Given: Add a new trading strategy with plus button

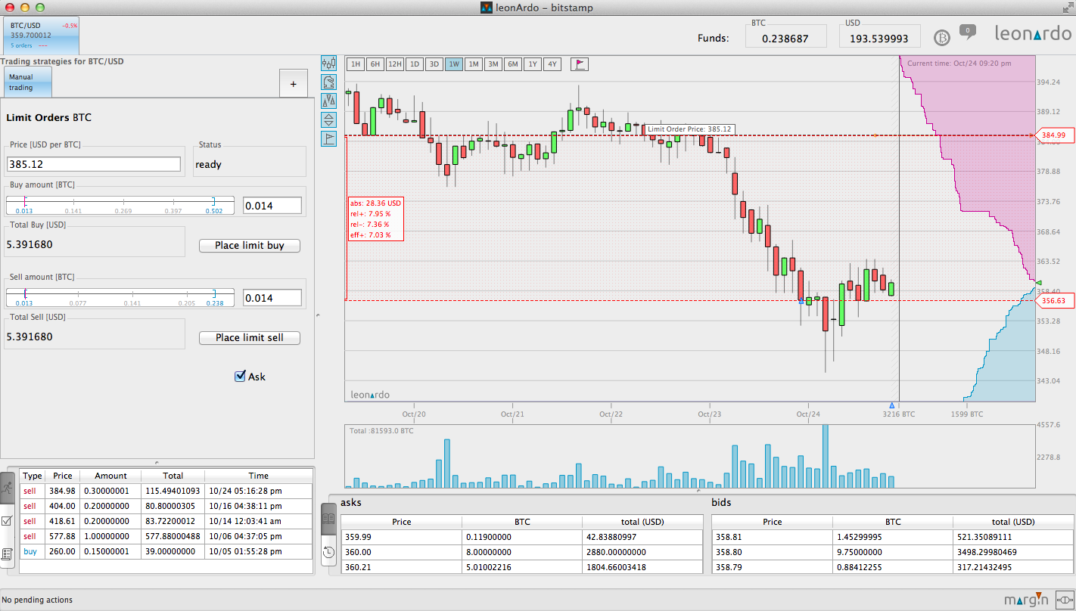Looking at the screenshot, I should [x=293, y=83].
